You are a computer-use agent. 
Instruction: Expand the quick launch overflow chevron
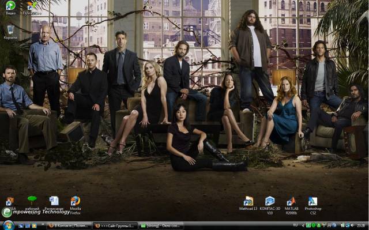tap(43, 224)
